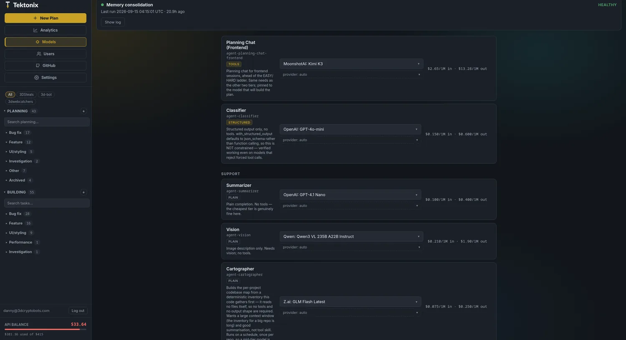Click the Tektonix logo icon

point(8,5)
